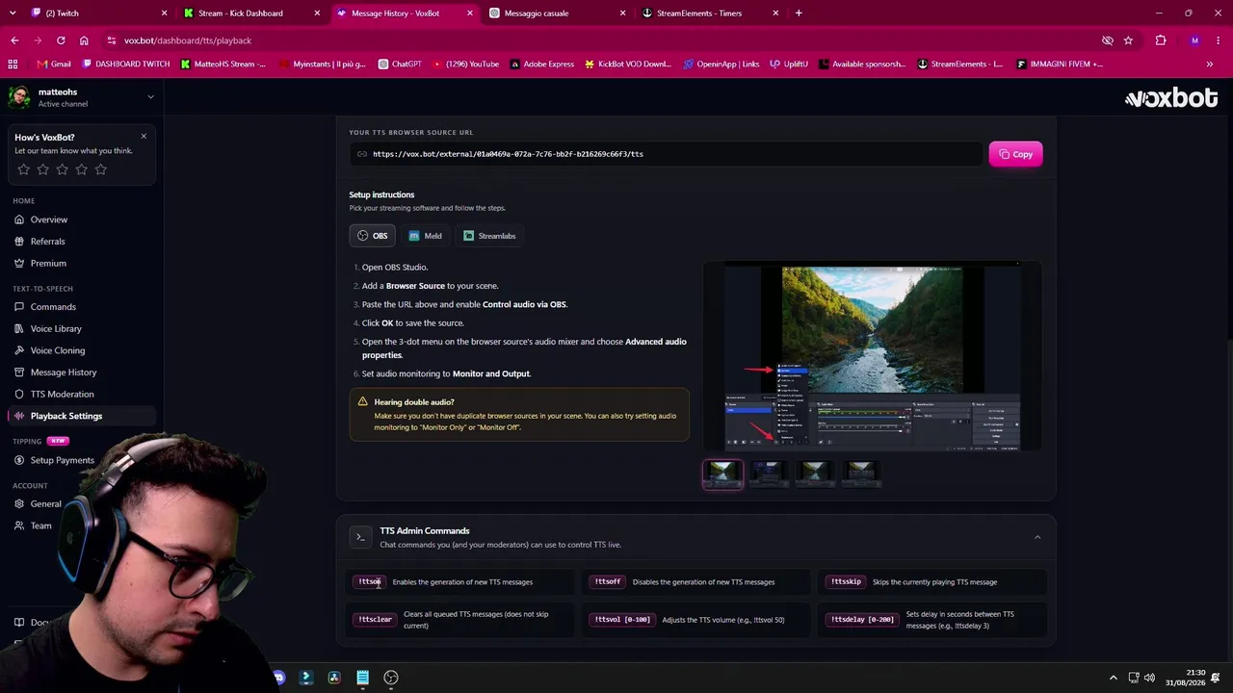Click the !ttsoff command chip
The width and height of the screenshot is (1233, 693).
coord(608,581)
